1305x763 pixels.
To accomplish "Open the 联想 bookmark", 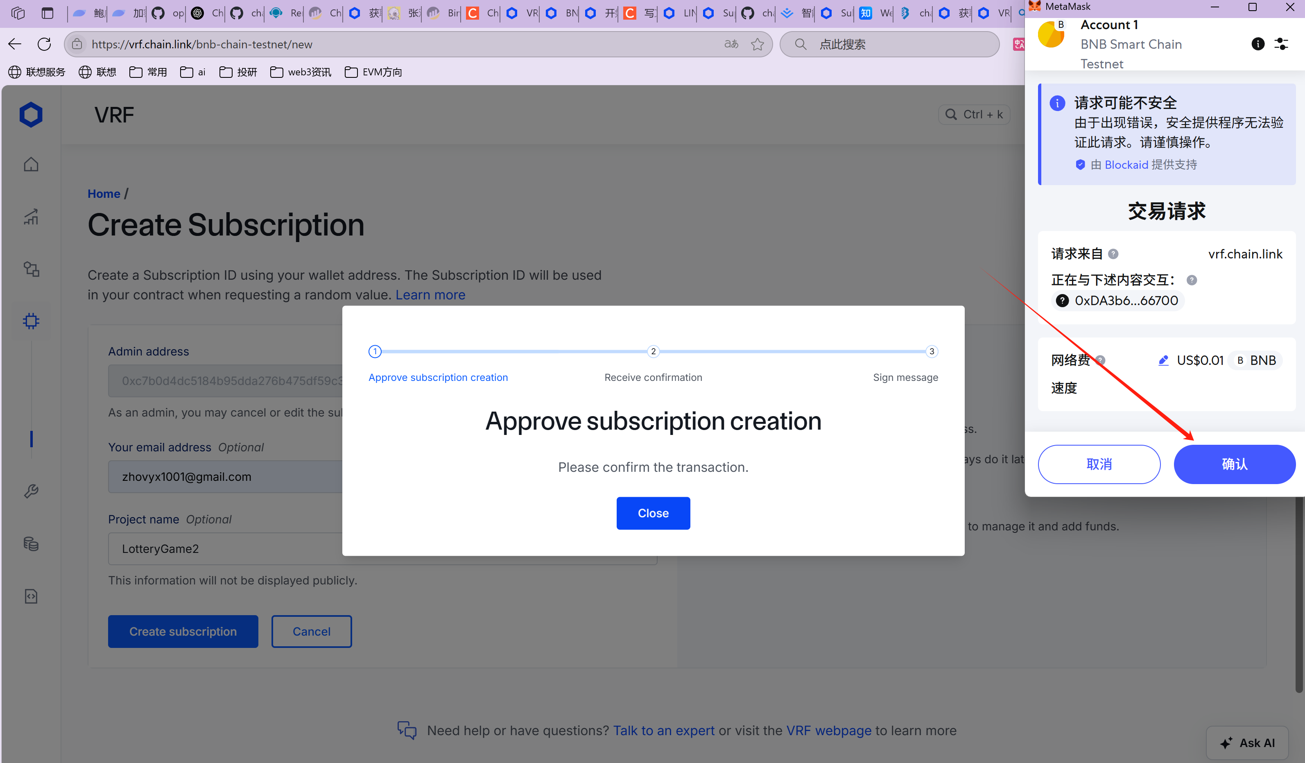I will pyautogui.click(x=97, y=72).
